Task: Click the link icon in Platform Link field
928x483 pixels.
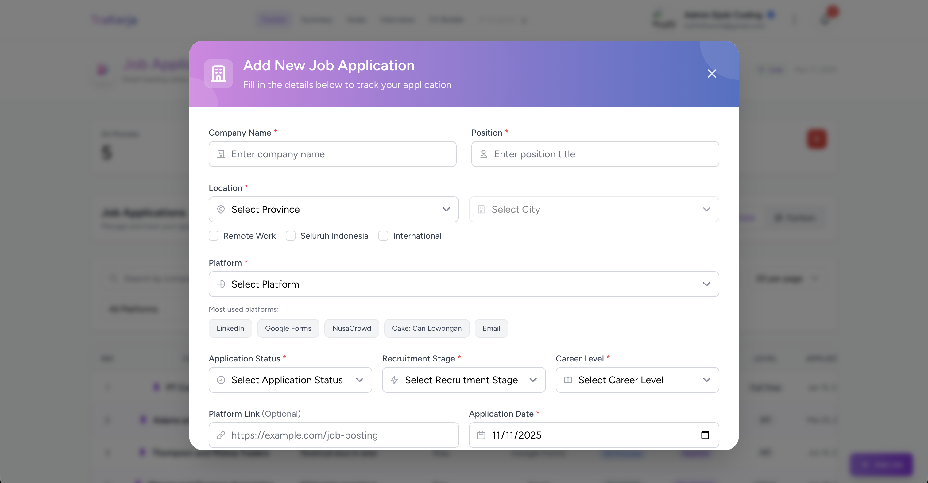Action: 221,435
